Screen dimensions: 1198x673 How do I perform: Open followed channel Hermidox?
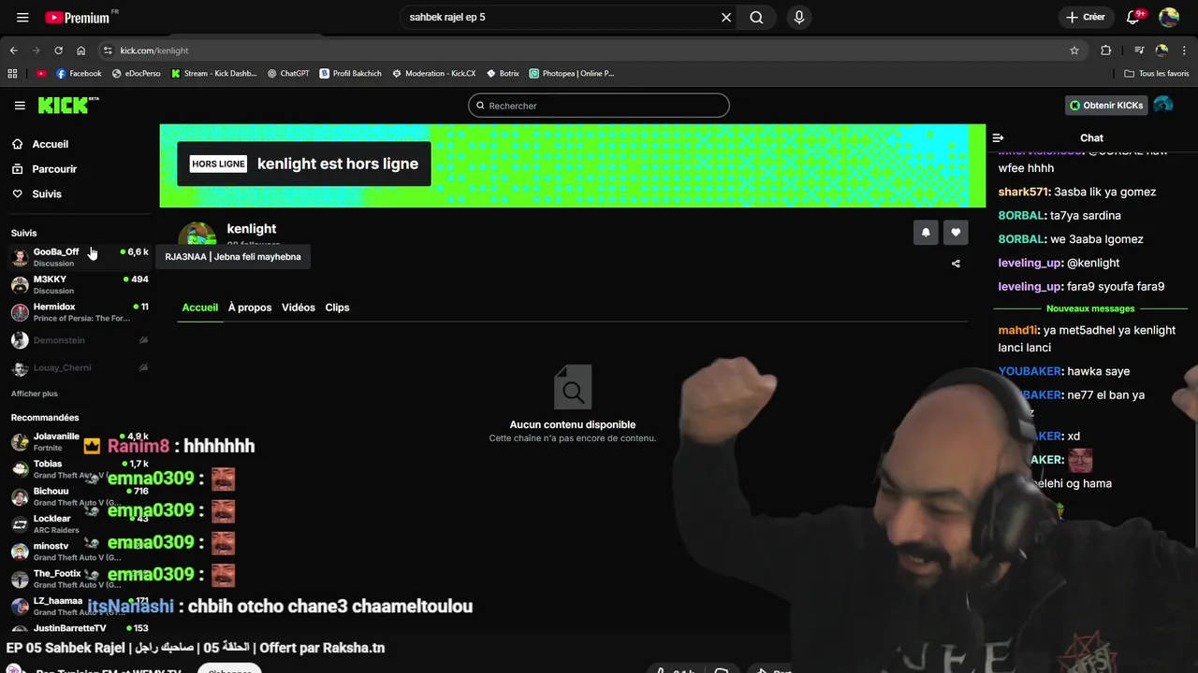tap(79, 312)
